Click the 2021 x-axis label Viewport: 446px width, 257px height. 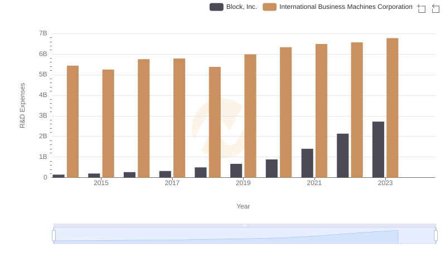coord(314,183)
